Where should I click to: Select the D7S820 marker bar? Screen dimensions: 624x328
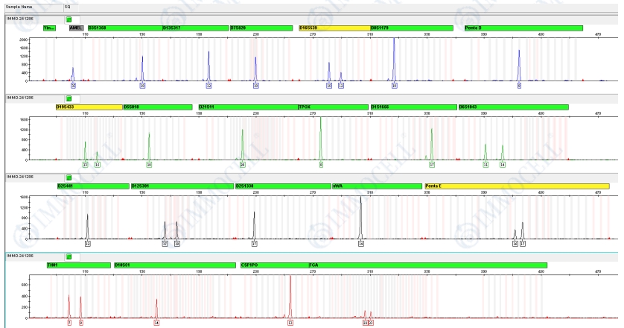(261, 28)
